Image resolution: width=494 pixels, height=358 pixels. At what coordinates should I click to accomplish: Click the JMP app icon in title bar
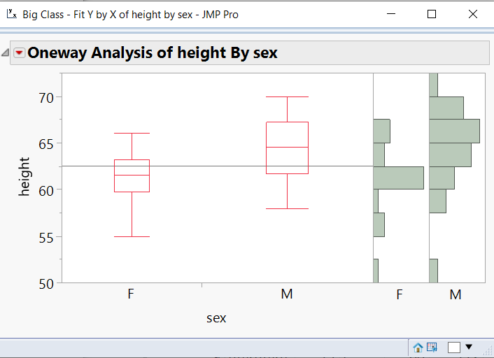coord(11,13)
